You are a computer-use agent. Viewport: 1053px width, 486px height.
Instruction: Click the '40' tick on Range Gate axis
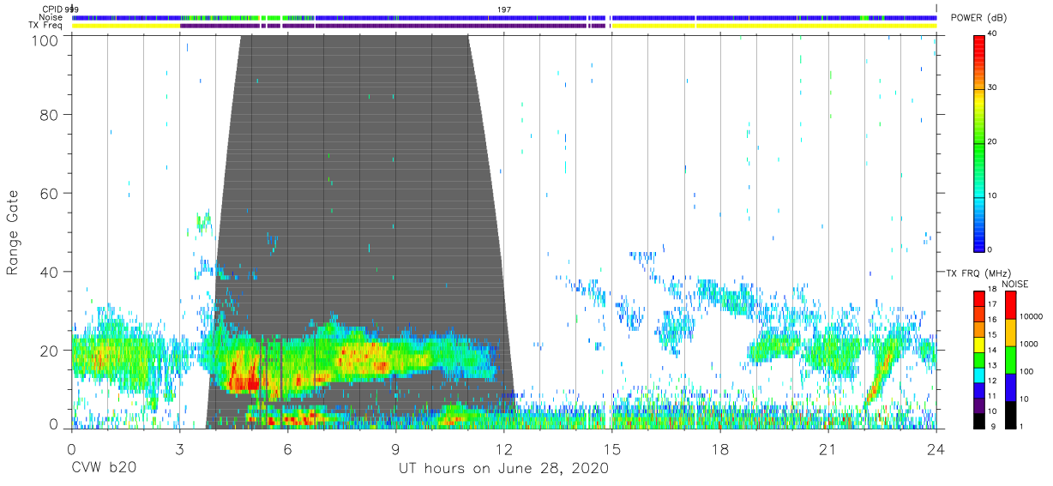[48, 272]
